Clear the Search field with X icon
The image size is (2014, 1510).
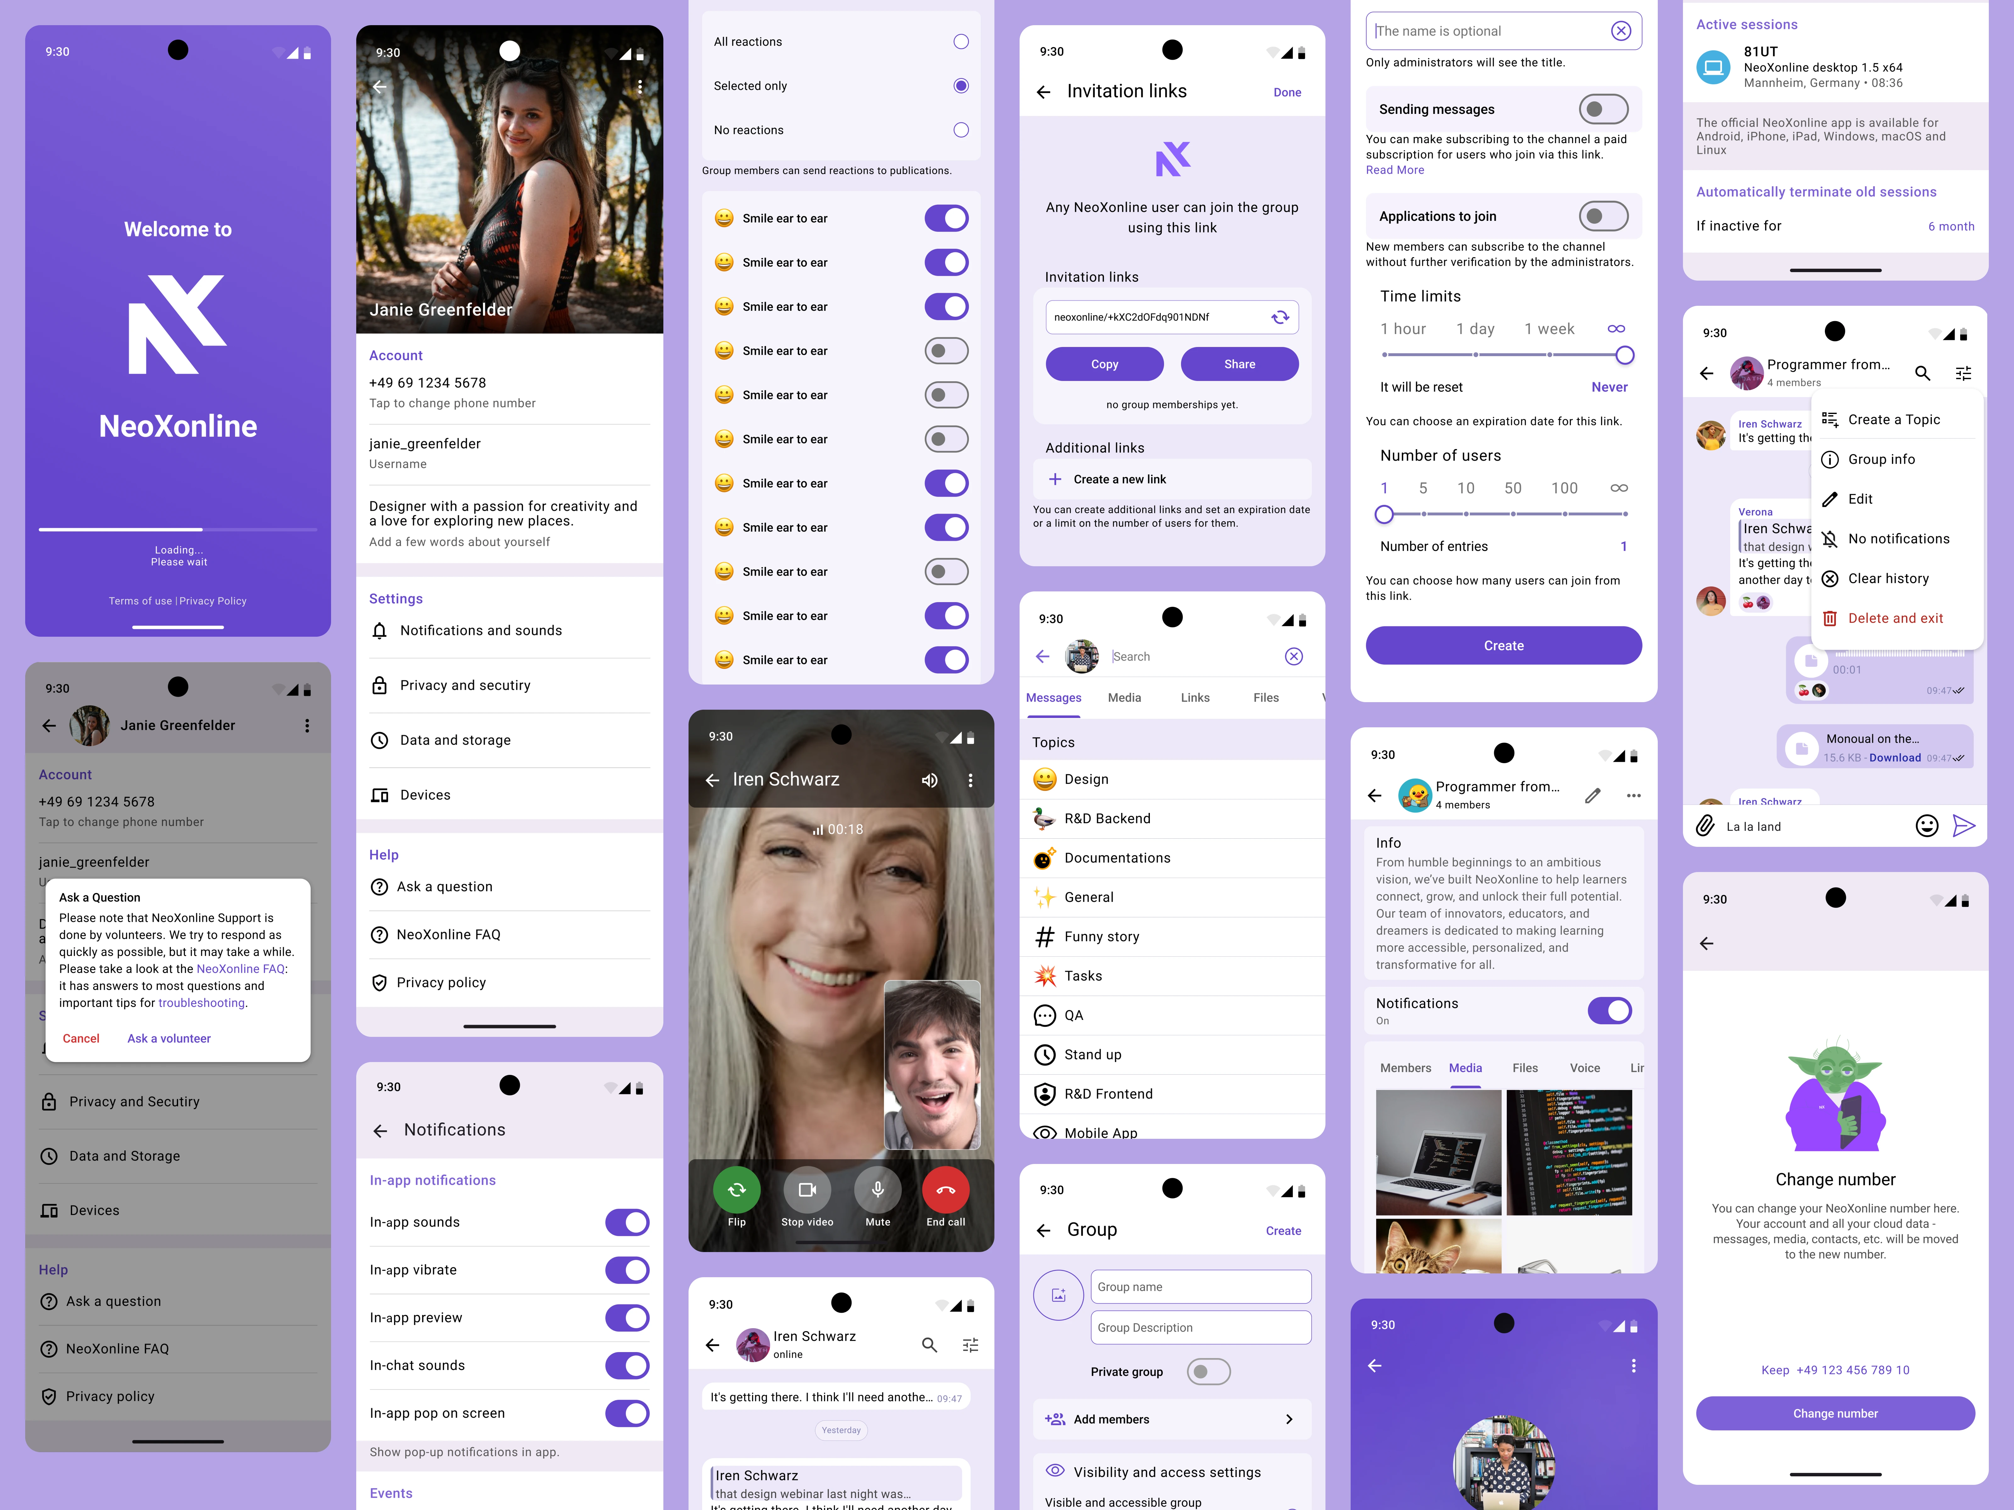point(1294,656)
